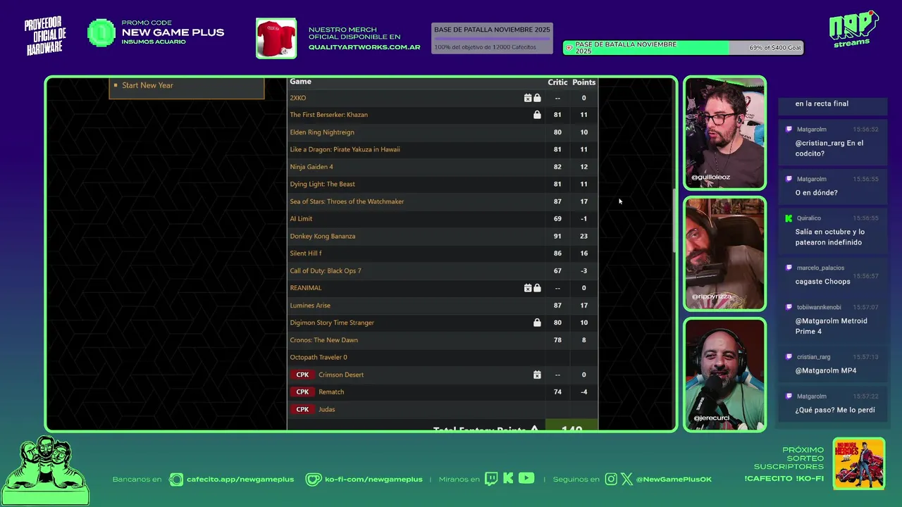Open the Octopath Traveler 0 link
The height and width of the screenshot is (507, 902).
tap(319, 357)
